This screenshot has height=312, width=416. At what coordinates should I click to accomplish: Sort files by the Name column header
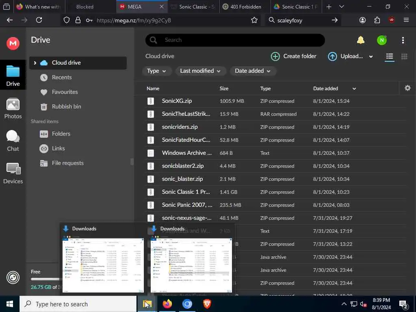pos(153,89)
